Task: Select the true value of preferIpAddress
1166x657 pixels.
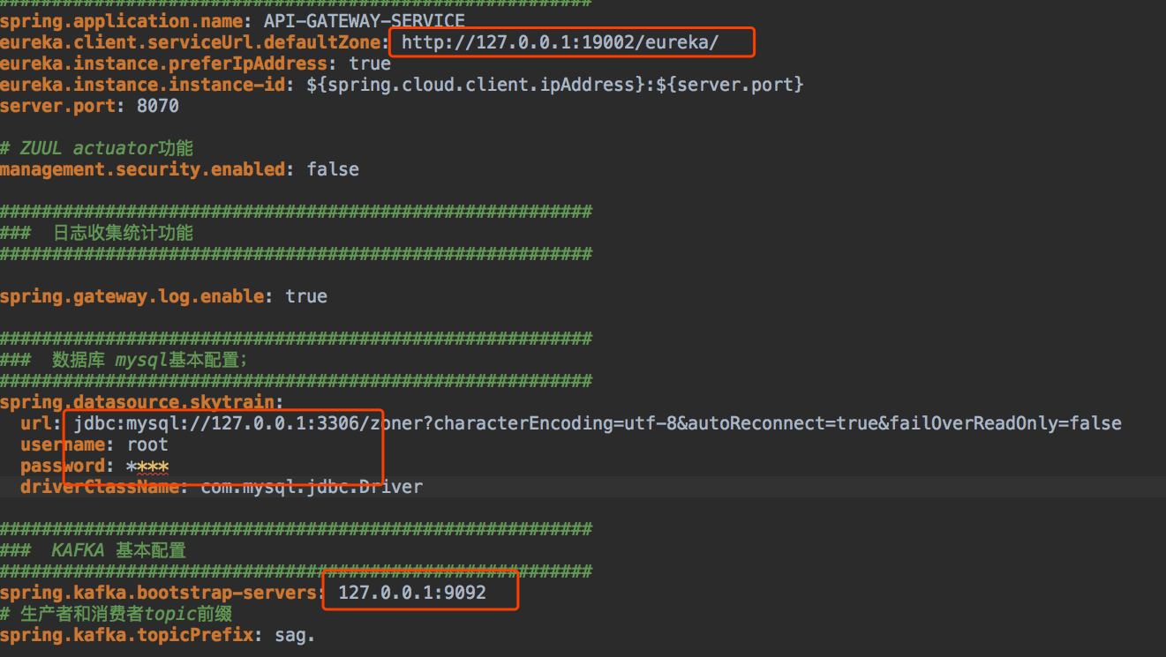Action: click(x=370, y=63)
